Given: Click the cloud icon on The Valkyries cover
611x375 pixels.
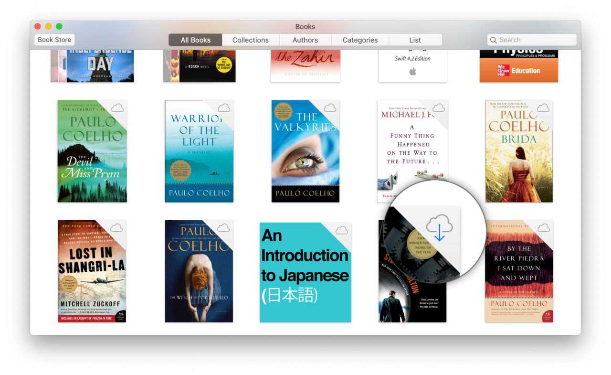Looking at the screenshot, I should [x=330, y=108].
